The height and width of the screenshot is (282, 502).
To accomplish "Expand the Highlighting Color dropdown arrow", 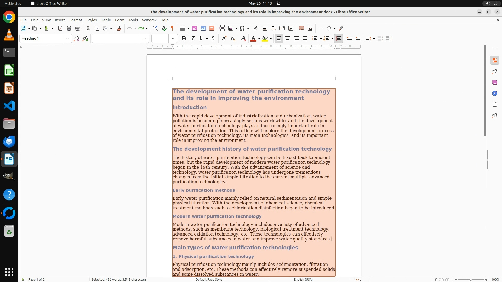I will (x=271, y=39).
